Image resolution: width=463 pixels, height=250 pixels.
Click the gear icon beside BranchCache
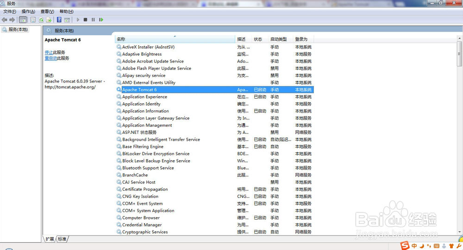(x=119, y=175)
